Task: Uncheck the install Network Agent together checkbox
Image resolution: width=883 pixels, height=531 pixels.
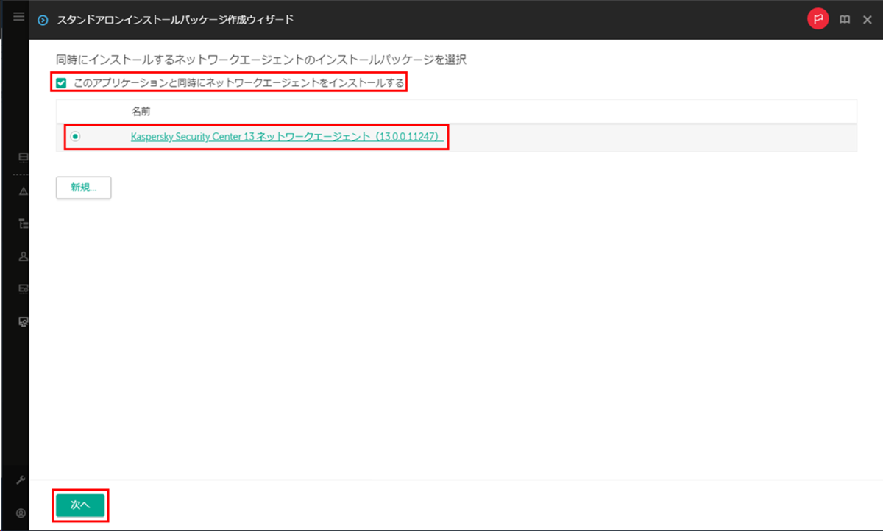Action: tap(61, 83)
